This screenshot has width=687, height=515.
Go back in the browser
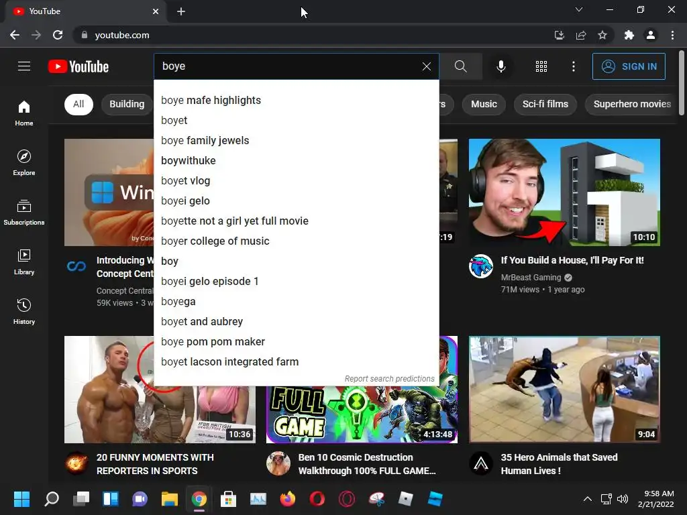coord(15,35)
